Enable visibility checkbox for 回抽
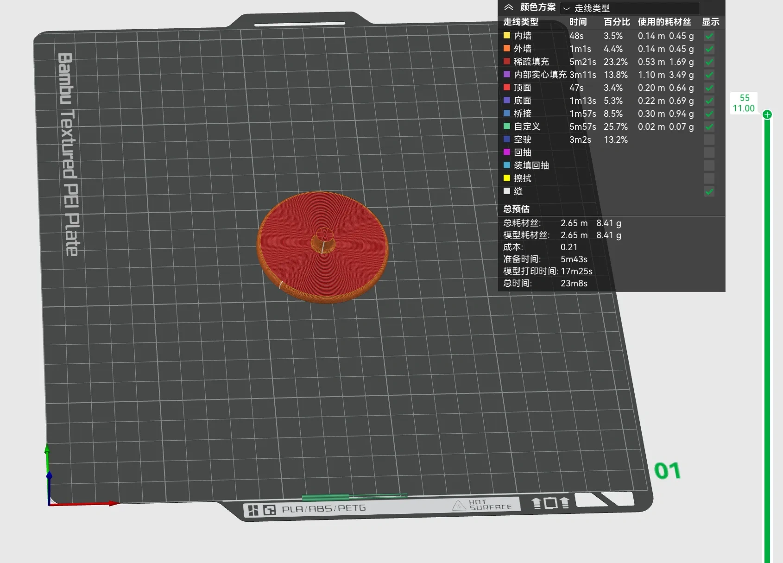The image size is (783, 563). (709, 152)
